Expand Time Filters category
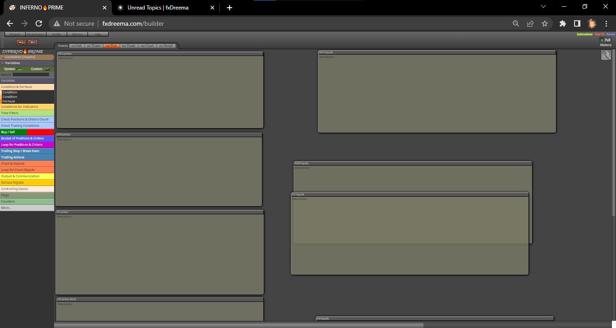 coord(27,113)
